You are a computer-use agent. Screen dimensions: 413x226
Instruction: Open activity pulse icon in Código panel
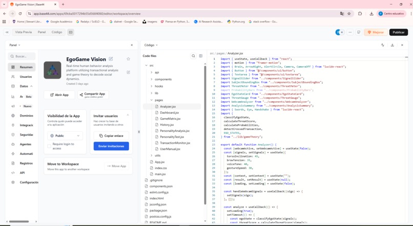[382, 45]
